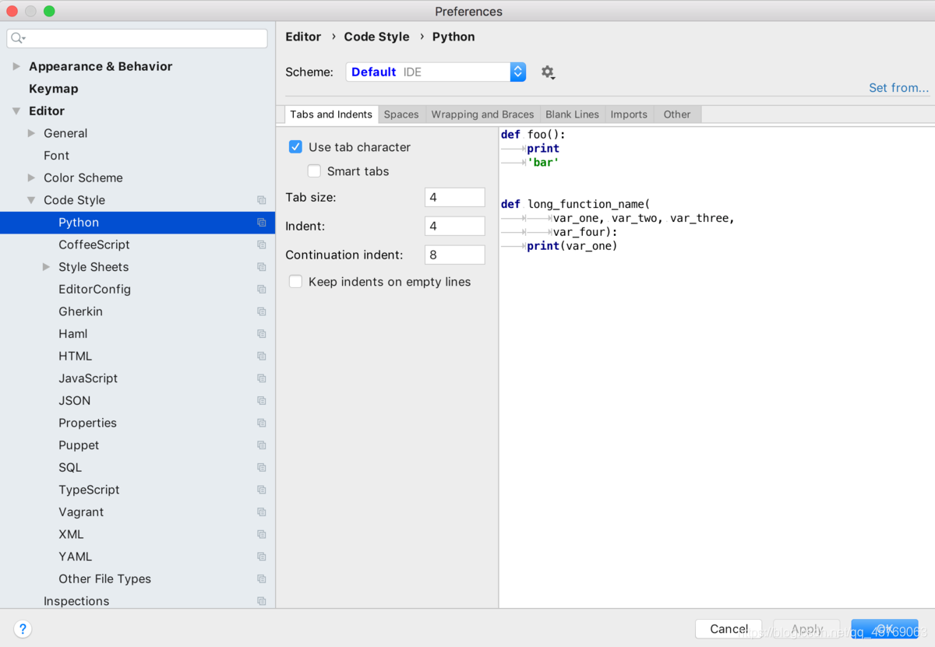Uncheck Use tab character
Image resolution: width=935 pixels, height=647 pixels.
(295, 147)
